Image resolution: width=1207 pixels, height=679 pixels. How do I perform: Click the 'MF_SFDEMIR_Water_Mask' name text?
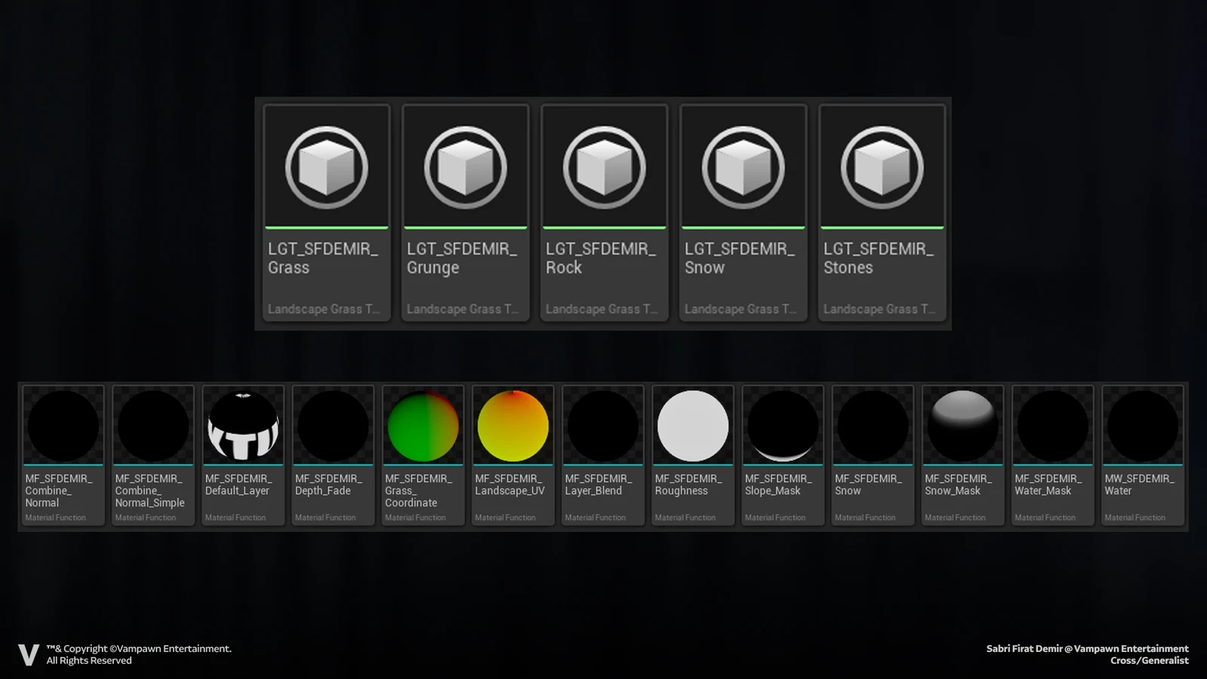1048,484
